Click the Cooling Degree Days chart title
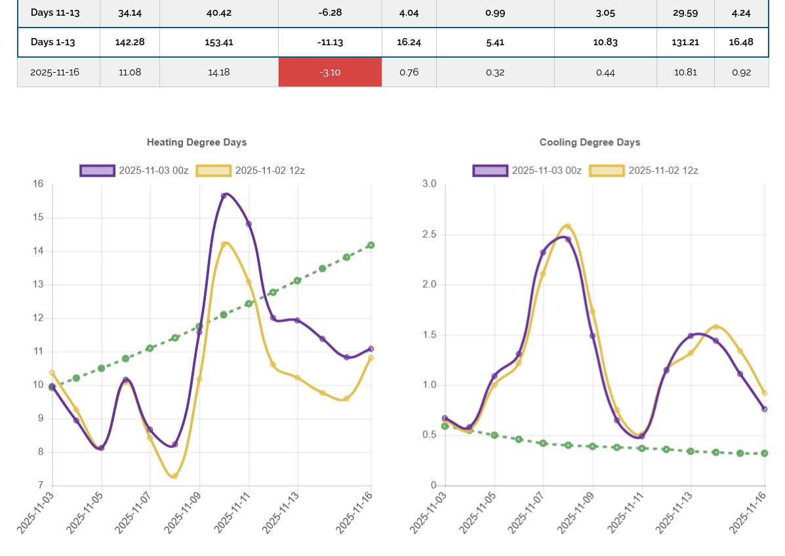The height and width of the screenshot is (556, 785). coord(590,142)
